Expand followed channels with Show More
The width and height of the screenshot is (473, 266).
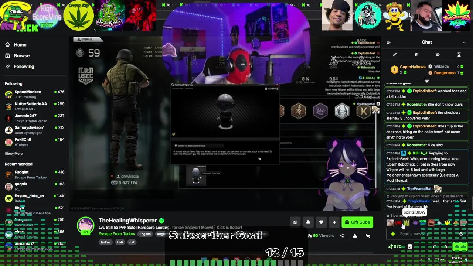point(14,154)
